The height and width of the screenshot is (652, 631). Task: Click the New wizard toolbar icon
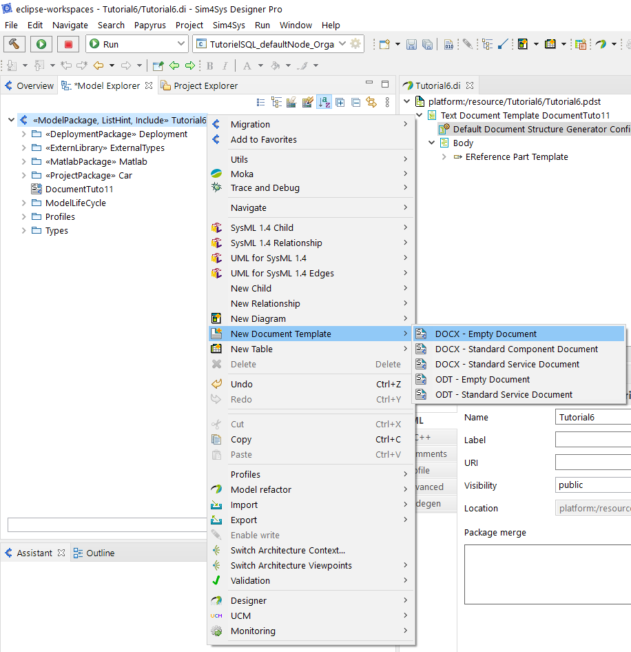point(385,44)
